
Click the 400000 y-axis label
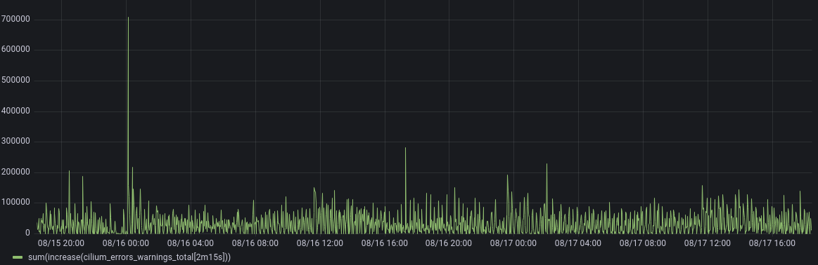[x=15, y=111]
